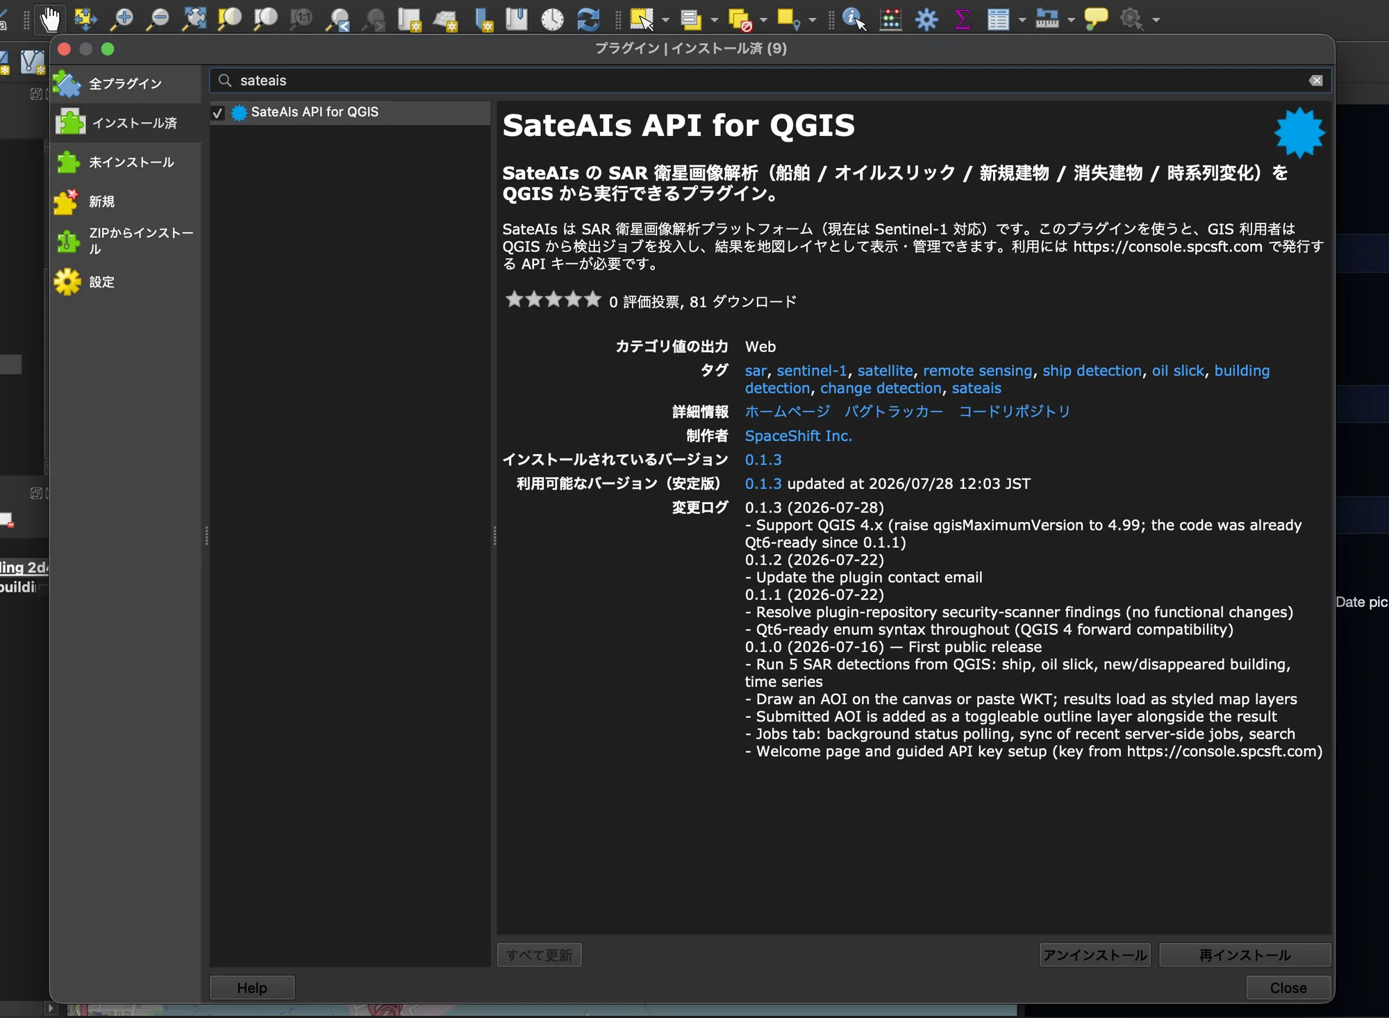
Task: Open the バグトラッカー link
Action: coord(894,411)
